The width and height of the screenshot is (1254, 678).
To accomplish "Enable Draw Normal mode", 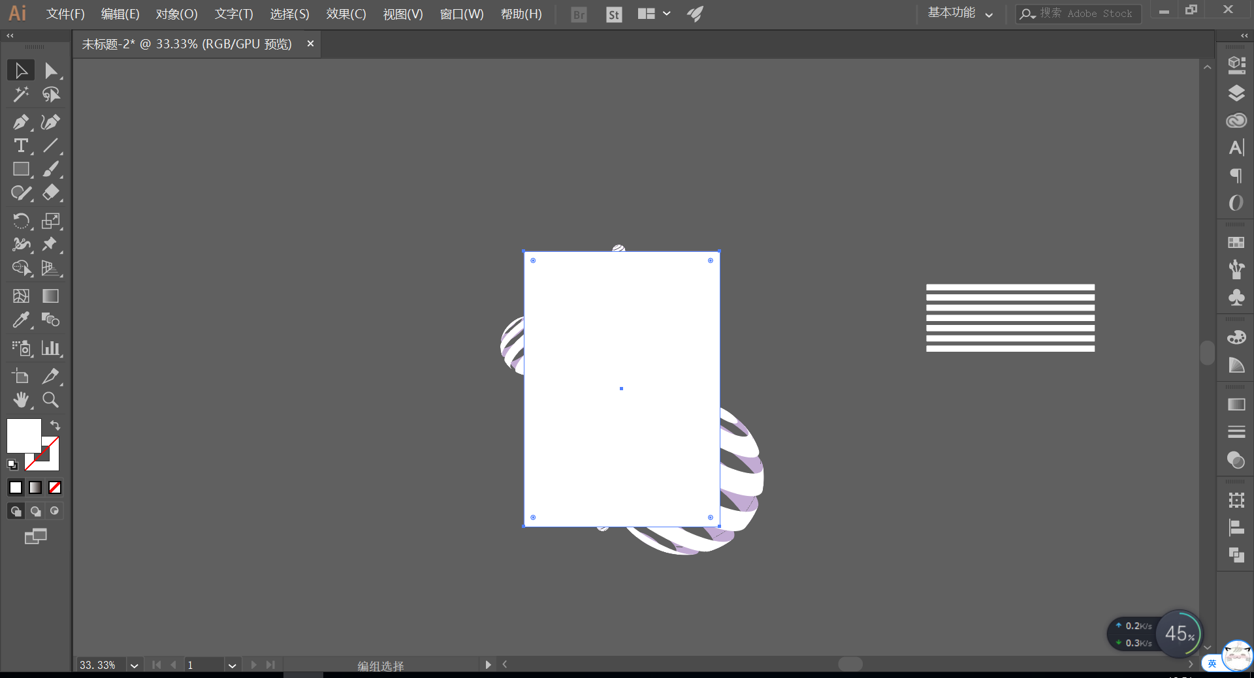I will point(16,511).
